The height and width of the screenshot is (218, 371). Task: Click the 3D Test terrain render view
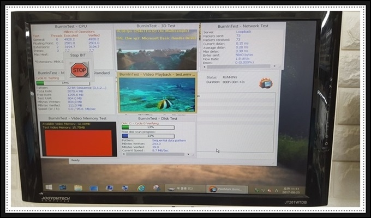(x=157, y=50)
